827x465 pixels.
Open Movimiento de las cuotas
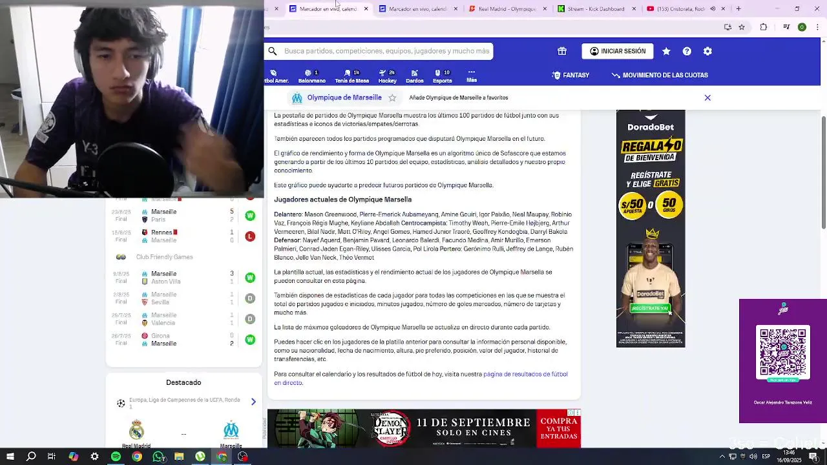660,75
